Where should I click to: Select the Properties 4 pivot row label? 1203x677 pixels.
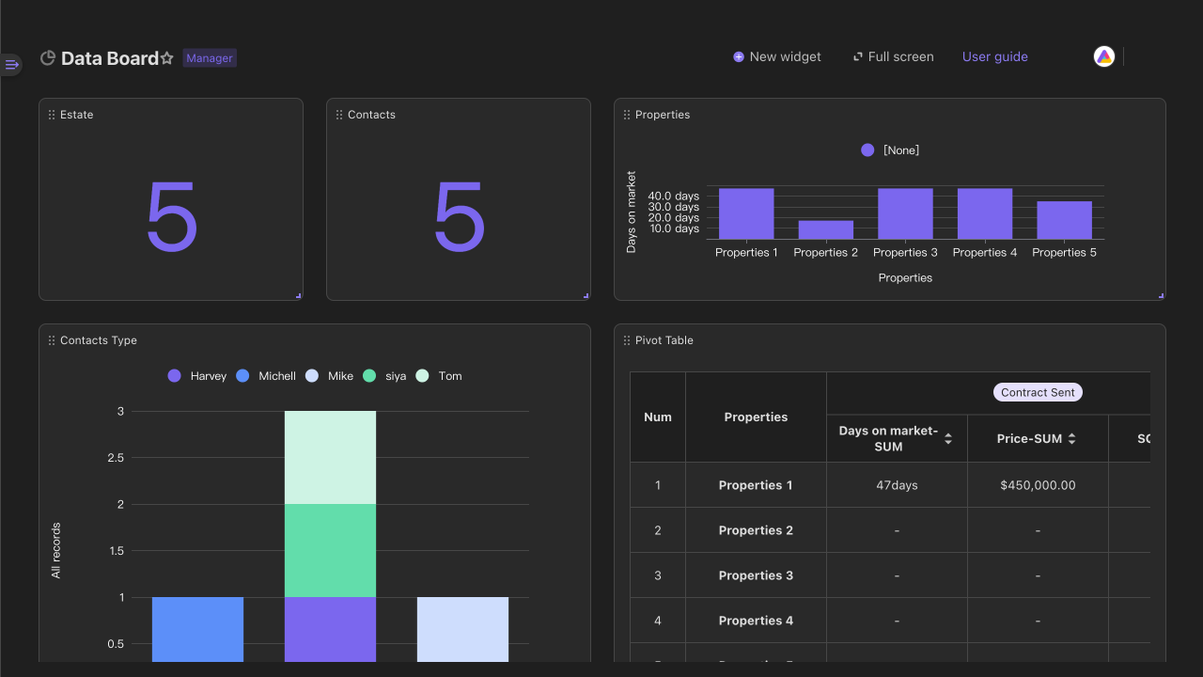(756, 621)
